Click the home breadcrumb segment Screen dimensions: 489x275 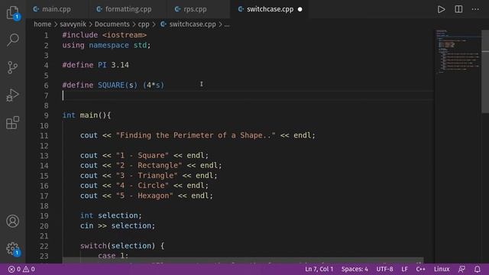click(x=43, y=24)
